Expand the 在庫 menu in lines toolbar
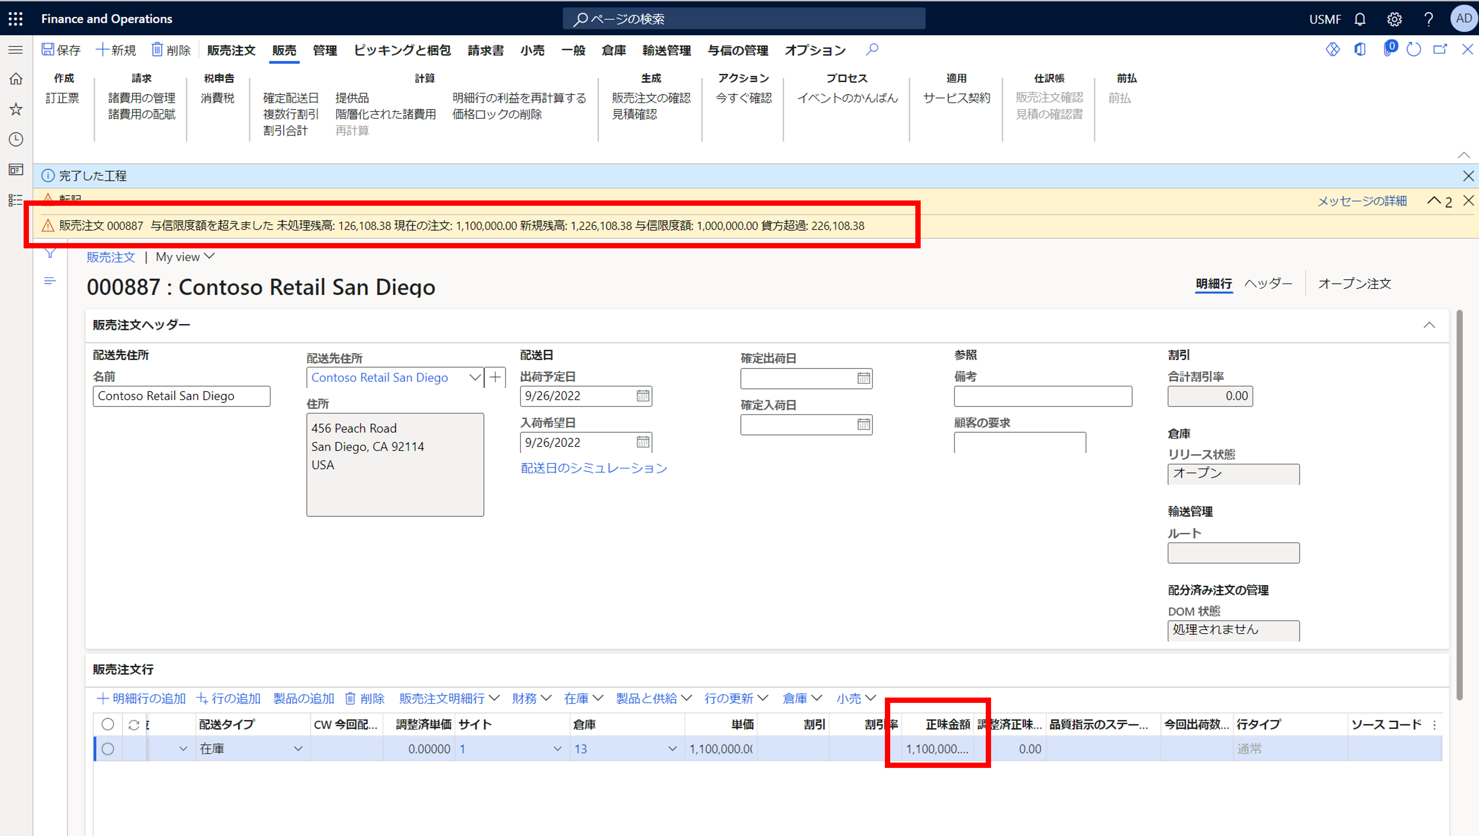The image size is (1479, 836). (583, 698)
